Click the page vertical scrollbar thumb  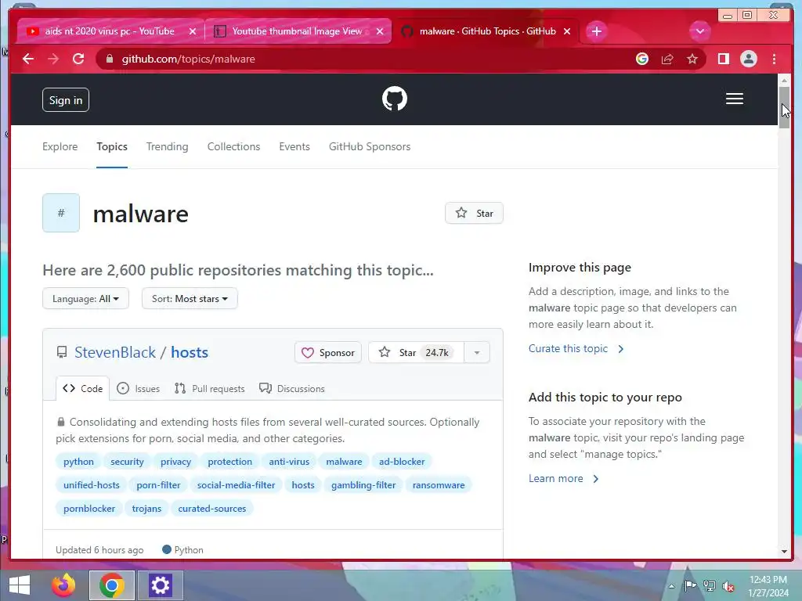coord(784,107)
